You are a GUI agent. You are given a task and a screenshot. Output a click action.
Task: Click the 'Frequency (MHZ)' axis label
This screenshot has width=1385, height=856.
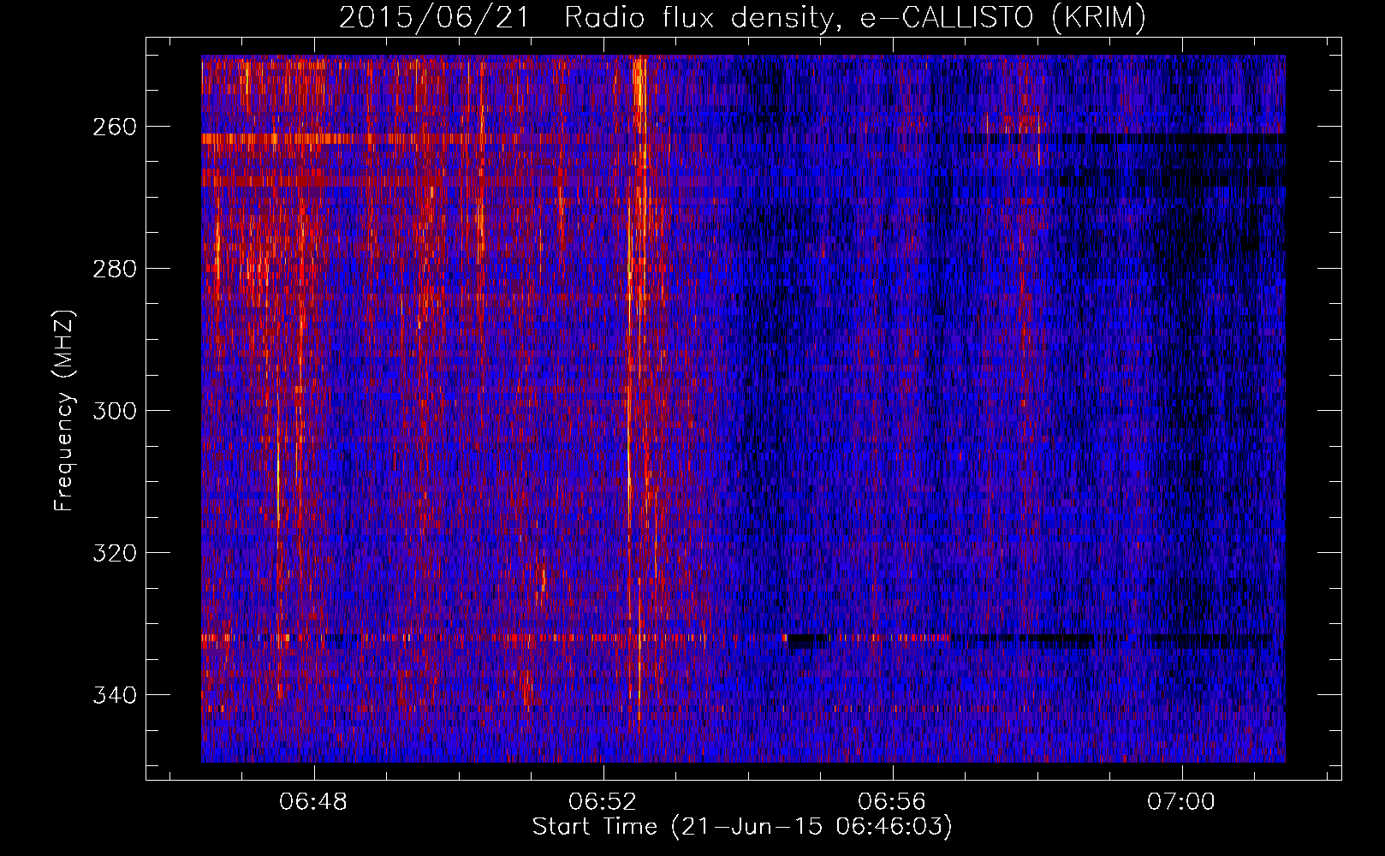coord(64,410)
